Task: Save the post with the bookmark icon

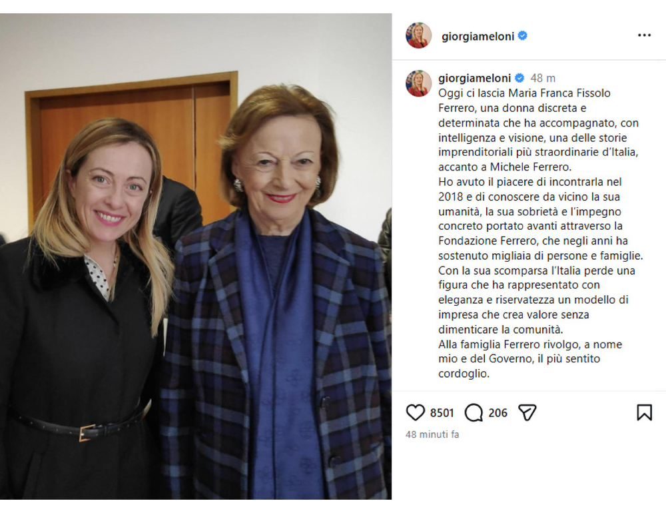Action: 644,412
